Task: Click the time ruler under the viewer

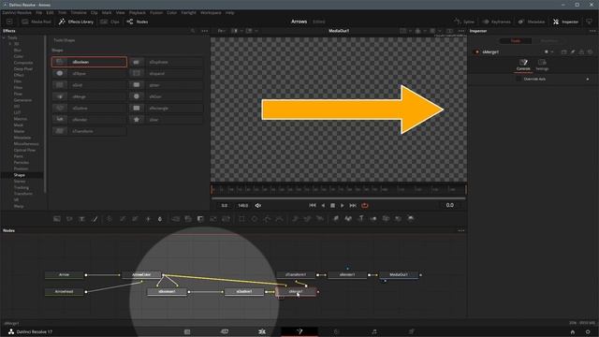Action: 339,189
